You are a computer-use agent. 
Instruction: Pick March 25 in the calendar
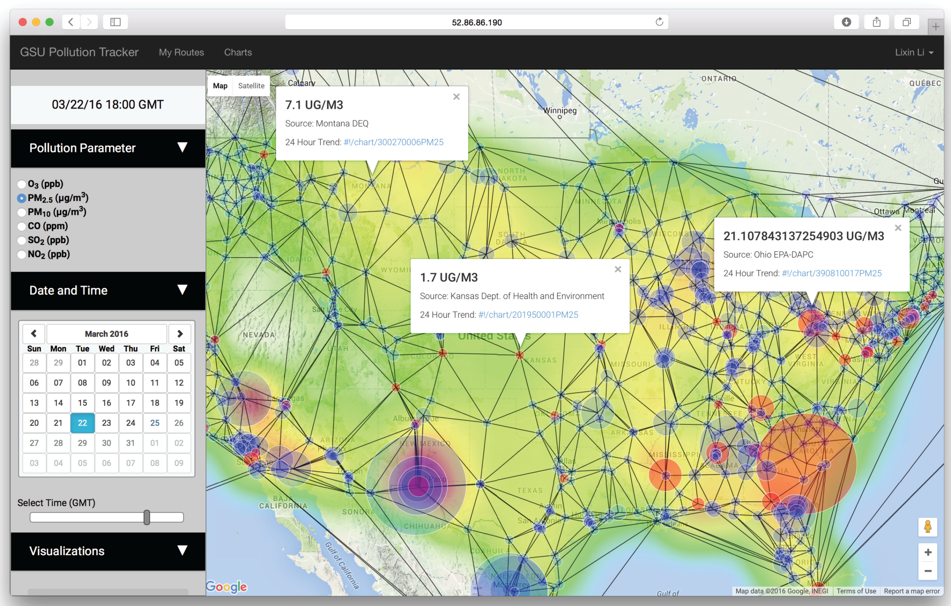tap(155, 423)
